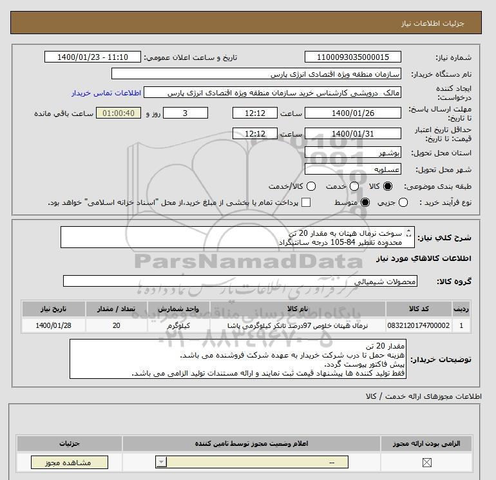Click the remaining days field showing 3

click(x=186, y=113)
